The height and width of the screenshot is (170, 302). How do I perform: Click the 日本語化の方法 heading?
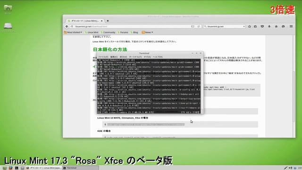click(110, 50)
